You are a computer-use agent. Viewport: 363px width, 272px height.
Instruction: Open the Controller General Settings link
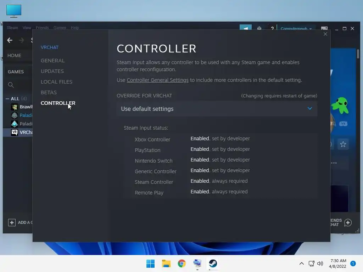click(157, 80)
